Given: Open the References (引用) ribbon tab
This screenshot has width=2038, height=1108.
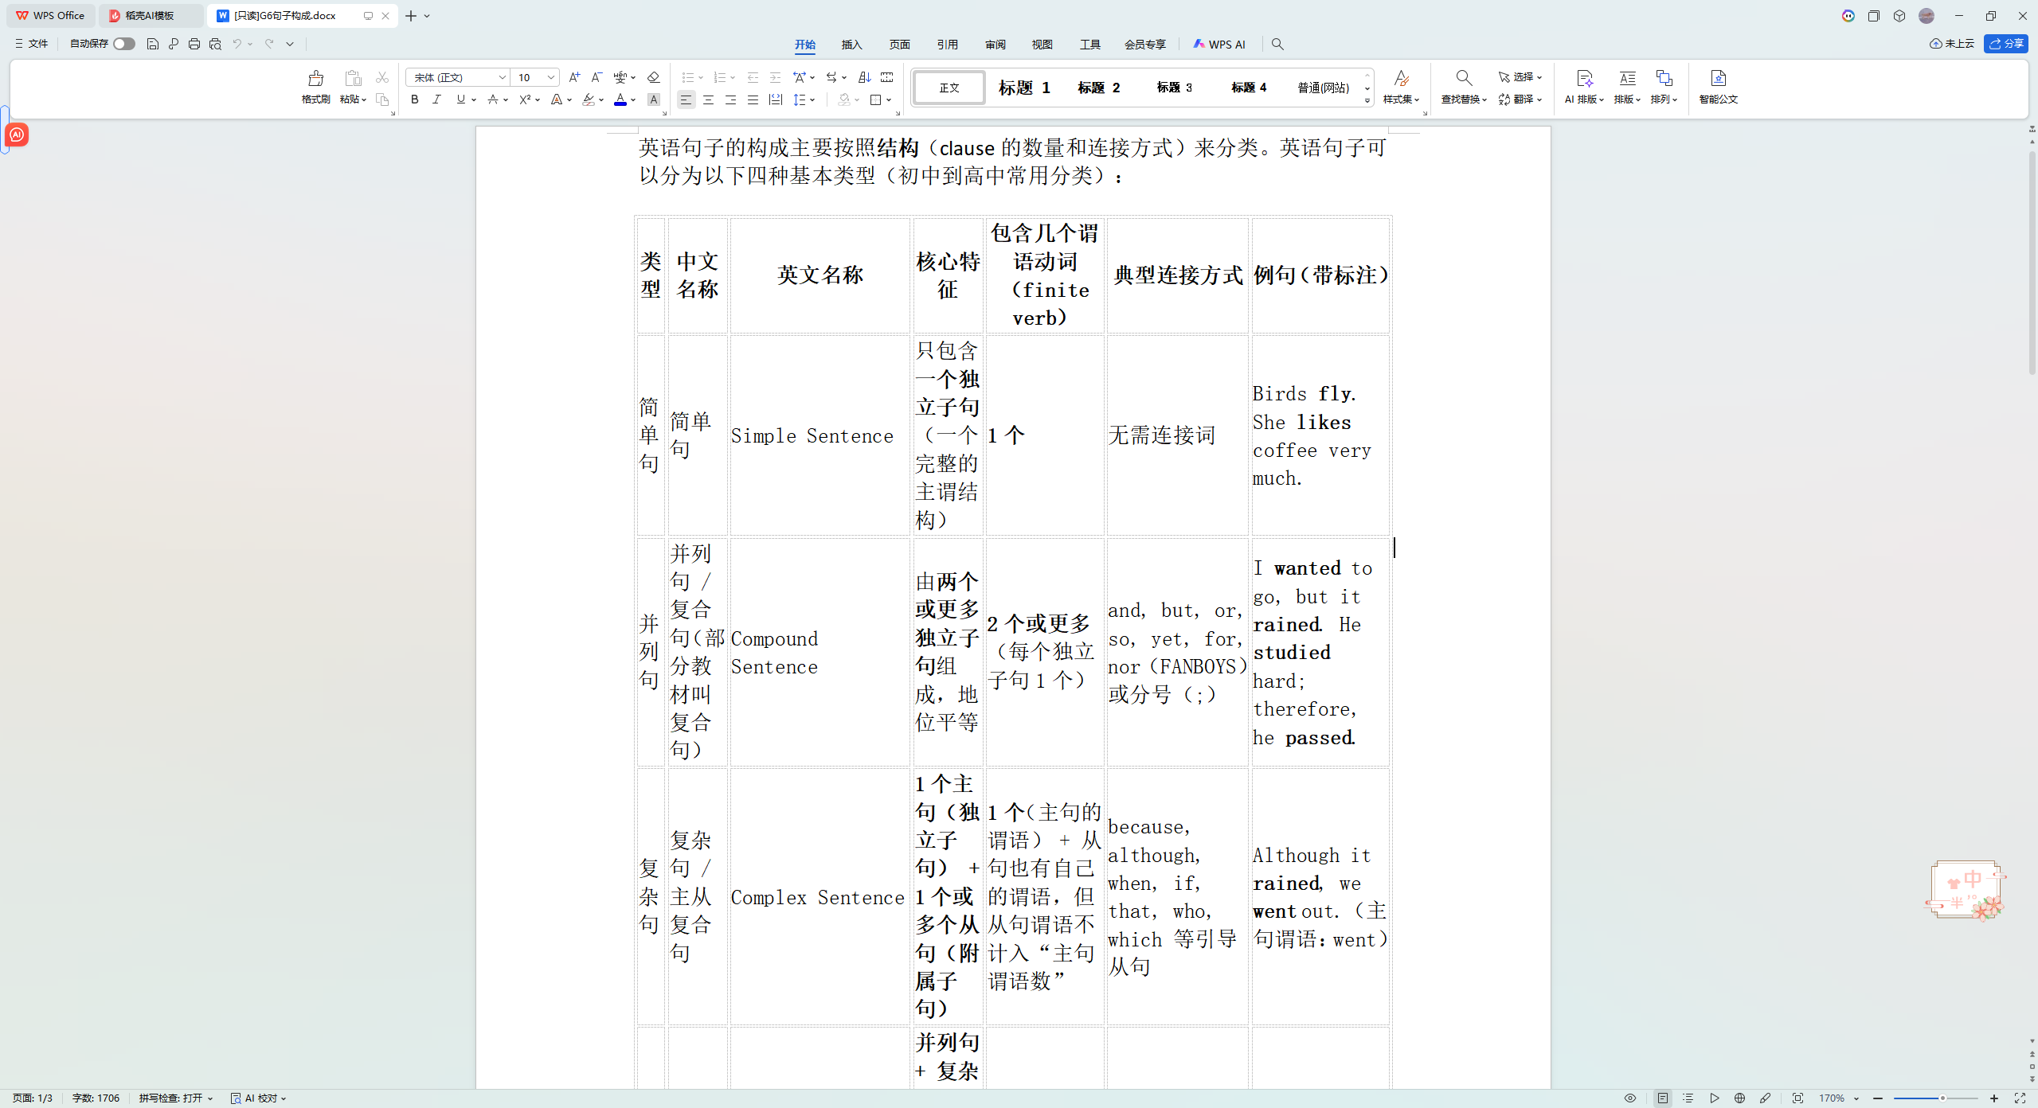Looking at the screenshot, I should [947, 45].
